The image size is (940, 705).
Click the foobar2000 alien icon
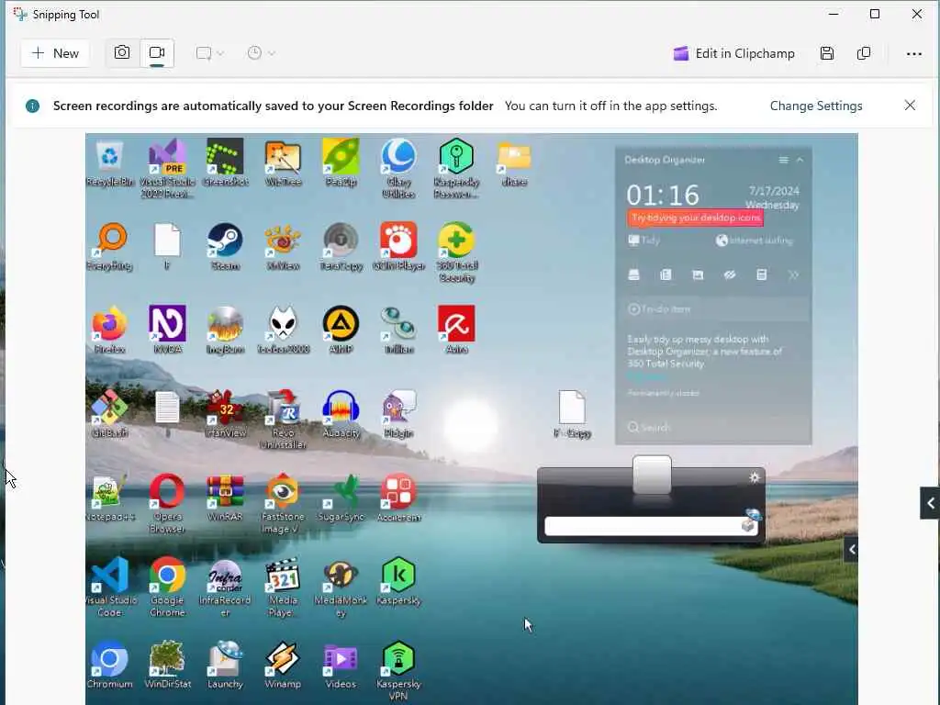pyautogui.click(x=283, y=330)
